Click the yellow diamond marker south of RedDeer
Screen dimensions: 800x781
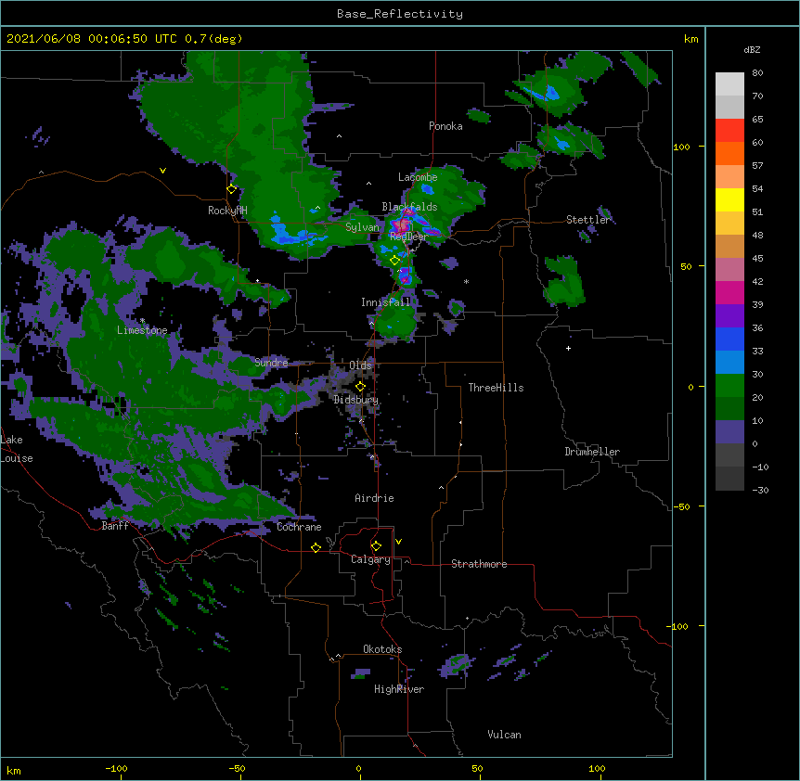point(395,261)
